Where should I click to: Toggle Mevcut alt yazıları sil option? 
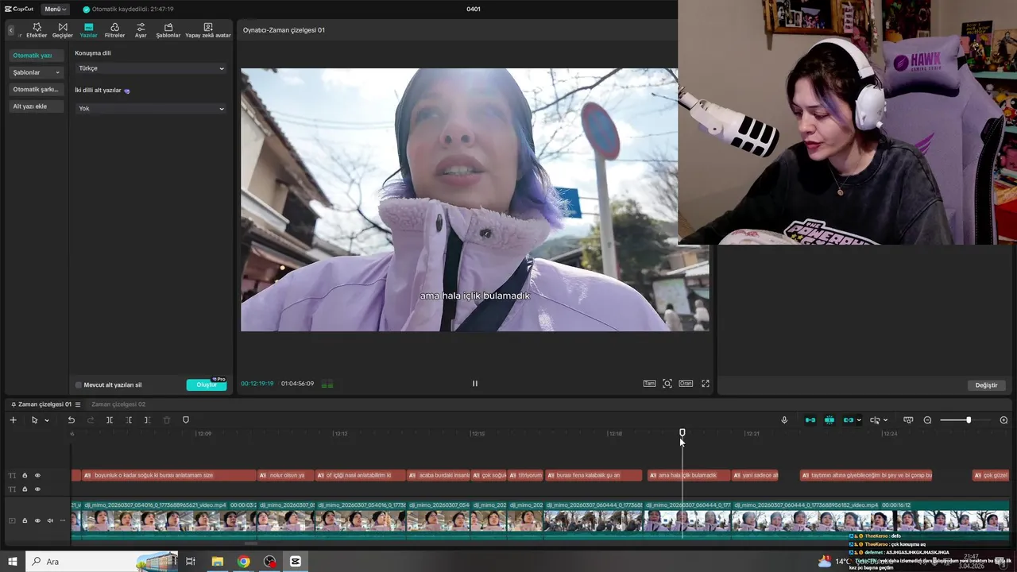[x=78, y=385]
